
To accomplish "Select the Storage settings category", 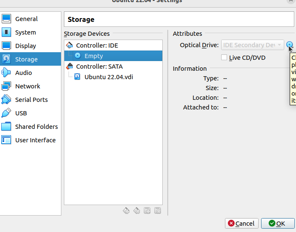I will (30, 59).
